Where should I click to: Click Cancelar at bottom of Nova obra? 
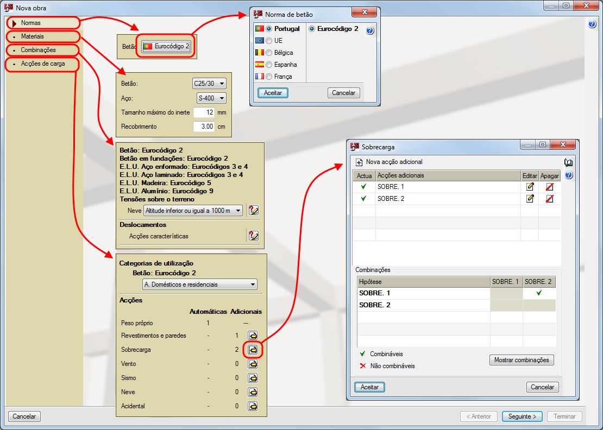click(24, 416)
